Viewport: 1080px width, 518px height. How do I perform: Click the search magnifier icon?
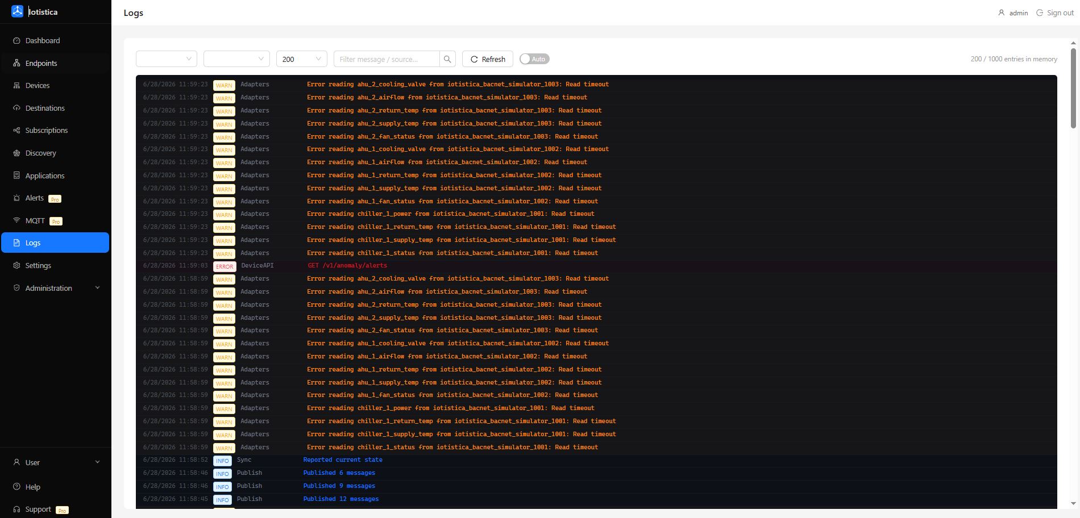[x=447, y=59]
